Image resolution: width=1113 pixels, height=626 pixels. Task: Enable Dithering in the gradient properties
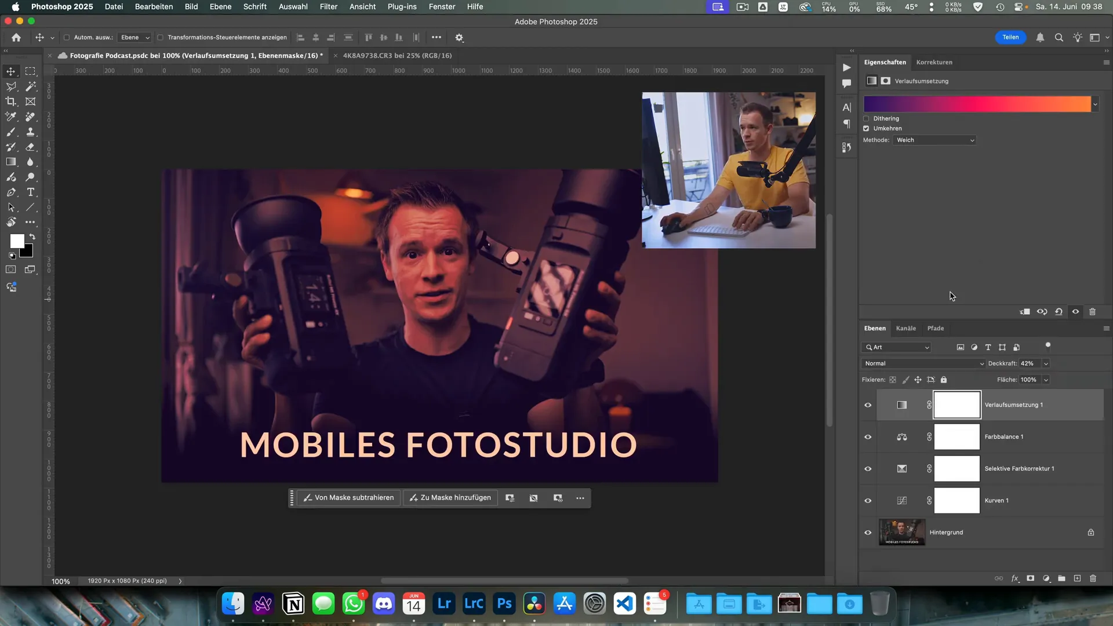click(x=867, y=118)
